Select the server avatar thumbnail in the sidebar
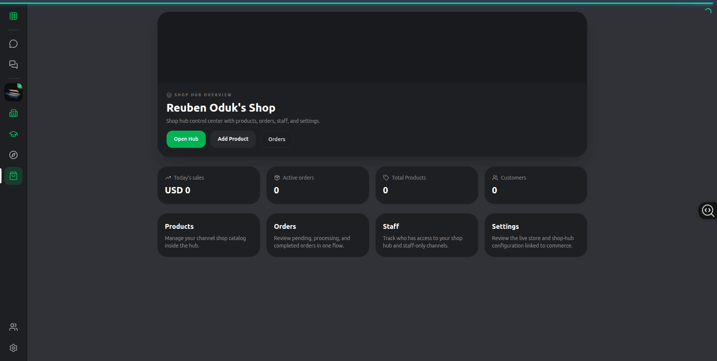Image resolution: width=717 pixels, height=361 pixels. [13, 92]
